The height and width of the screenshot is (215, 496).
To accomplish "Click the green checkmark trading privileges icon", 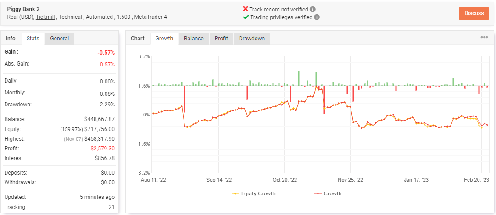I will coord(246,17).
